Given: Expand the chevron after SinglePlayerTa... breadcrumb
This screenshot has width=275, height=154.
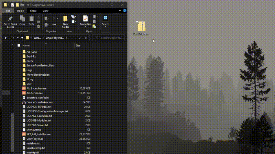Looking at the screenshot, I should [66, 38].
